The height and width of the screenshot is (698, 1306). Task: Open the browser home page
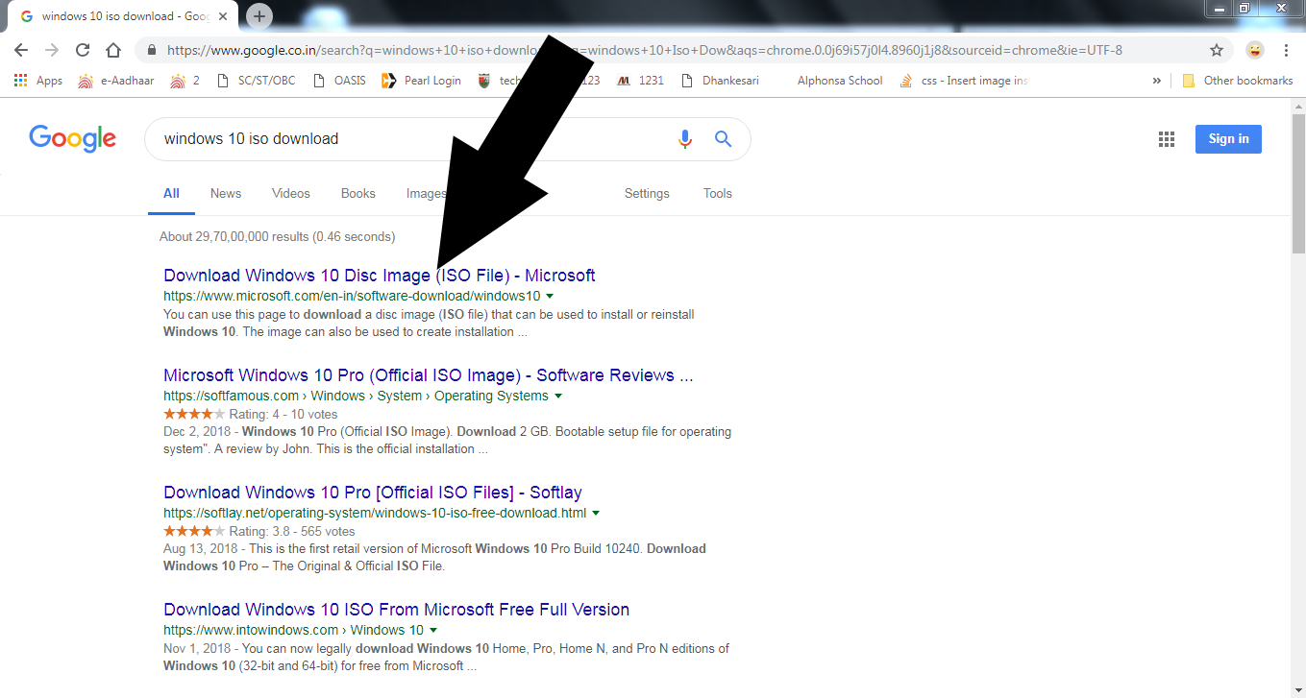tap(113, 50)
